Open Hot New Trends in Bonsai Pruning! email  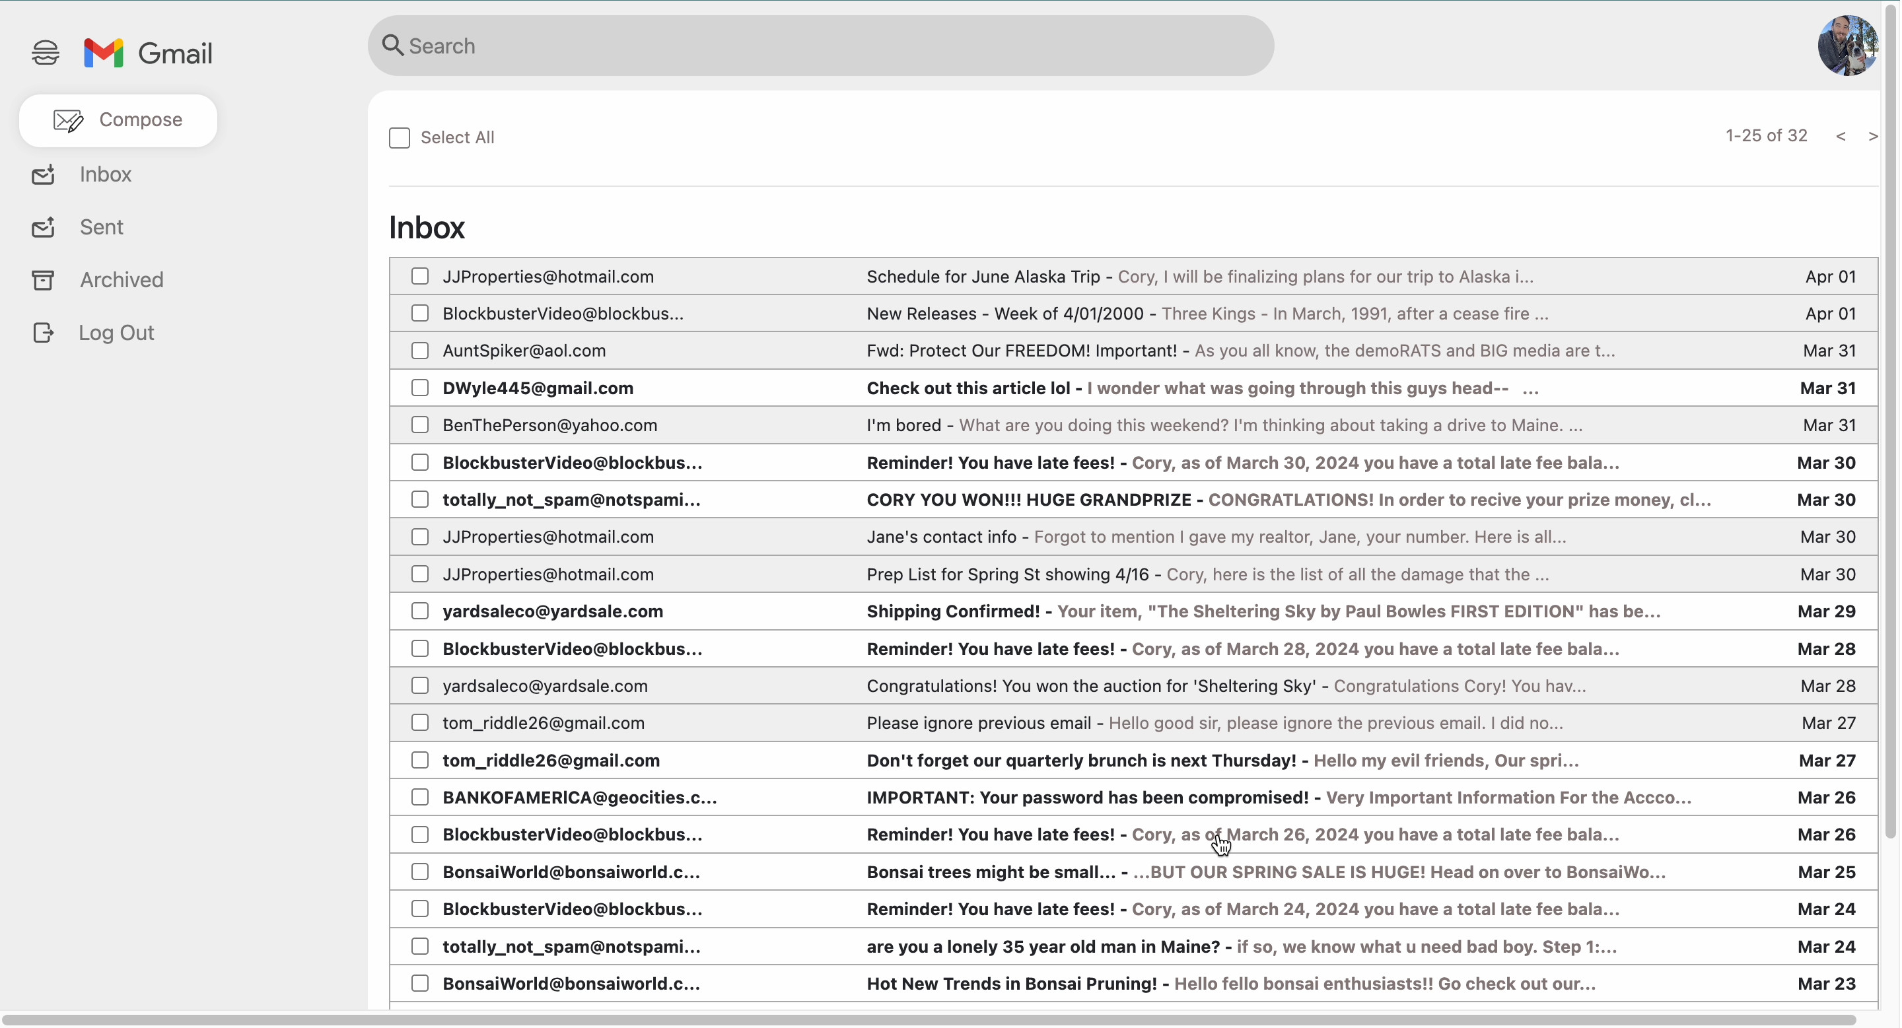[x=1133, y=983]
